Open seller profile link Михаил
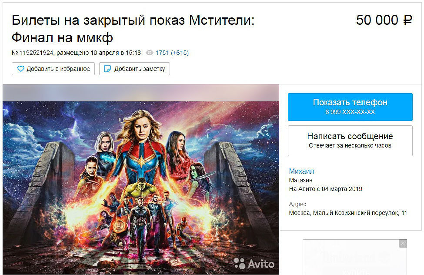Viewport: 424px width, 275px height. (x=301, y=171)
